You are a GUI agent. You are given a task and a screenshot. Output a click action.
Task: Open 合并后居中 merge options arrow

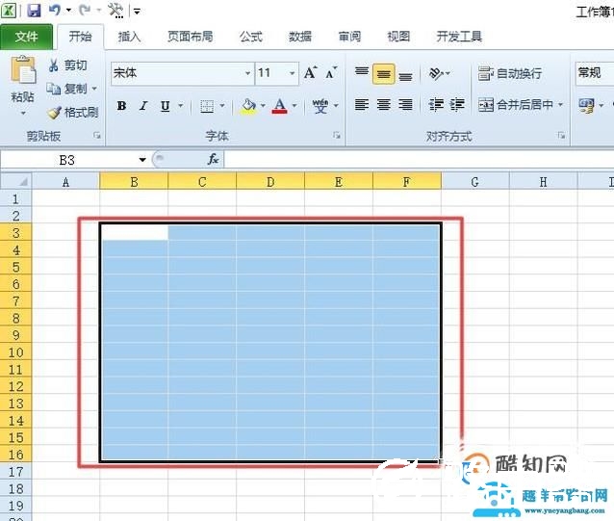[560, 105]
